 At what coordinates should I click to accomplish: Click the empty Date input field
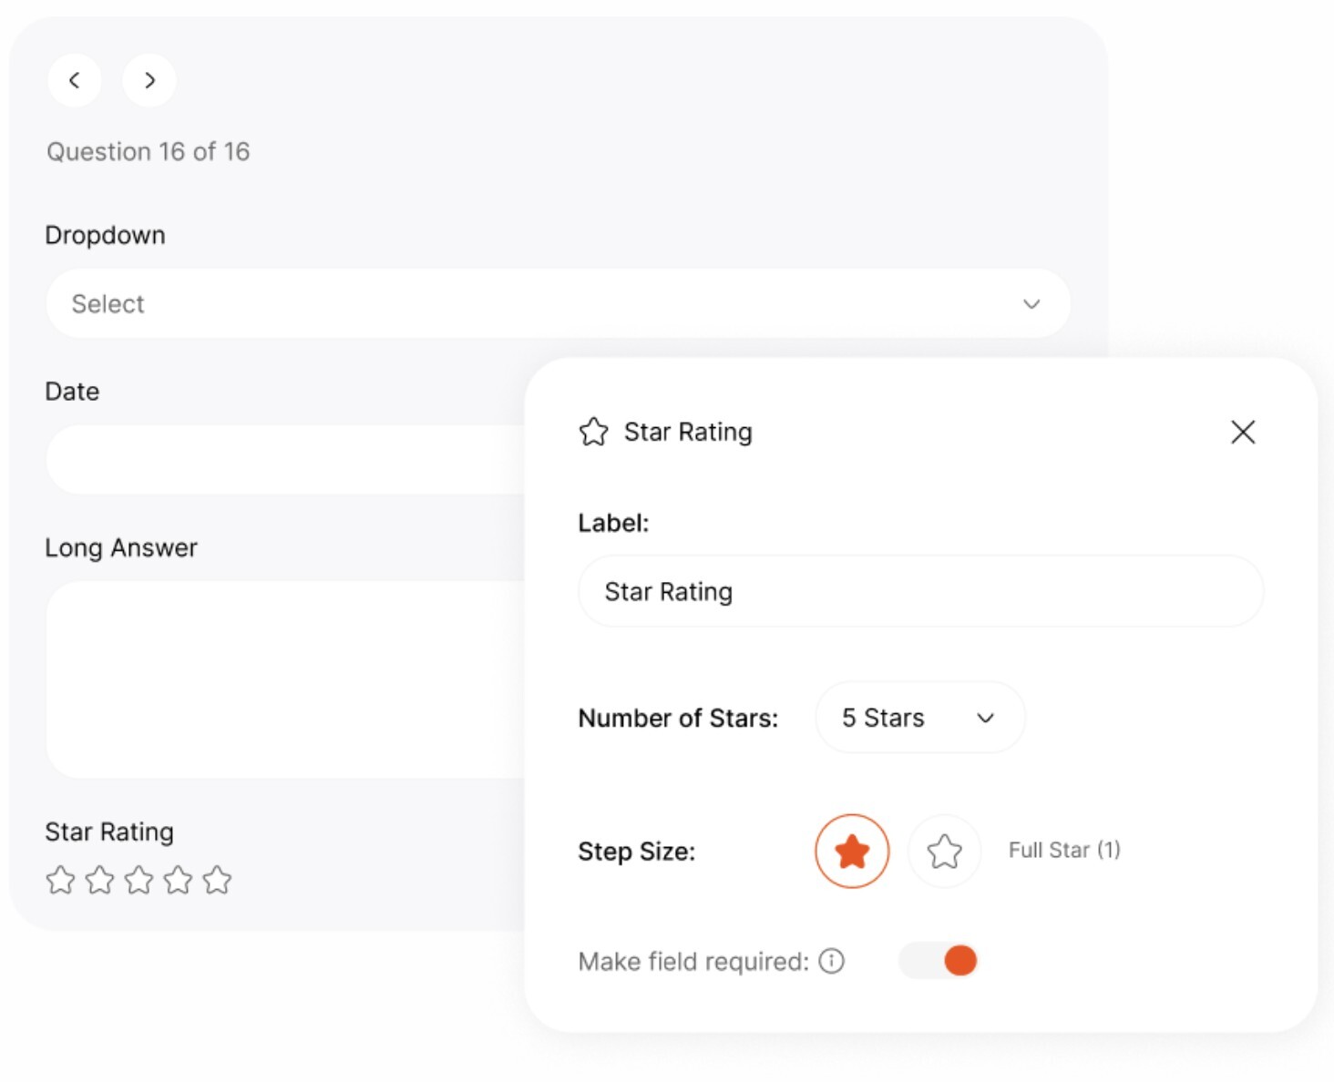point(273,458)
